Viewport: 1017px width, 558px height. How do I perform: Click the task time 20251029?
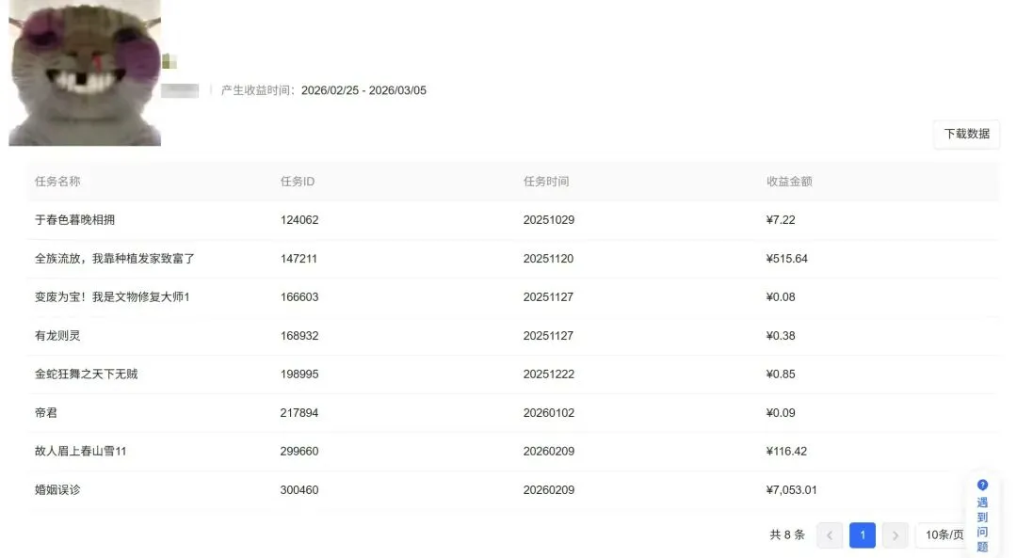[549, 219]
